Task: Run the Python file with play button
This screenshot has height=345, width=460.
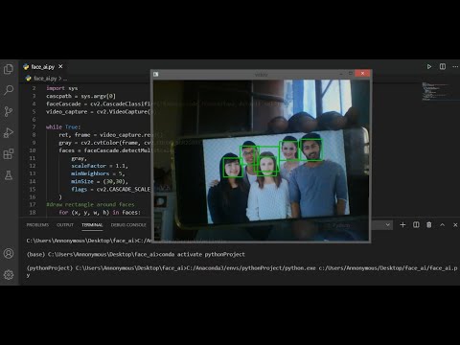Action: coord(429,66)
